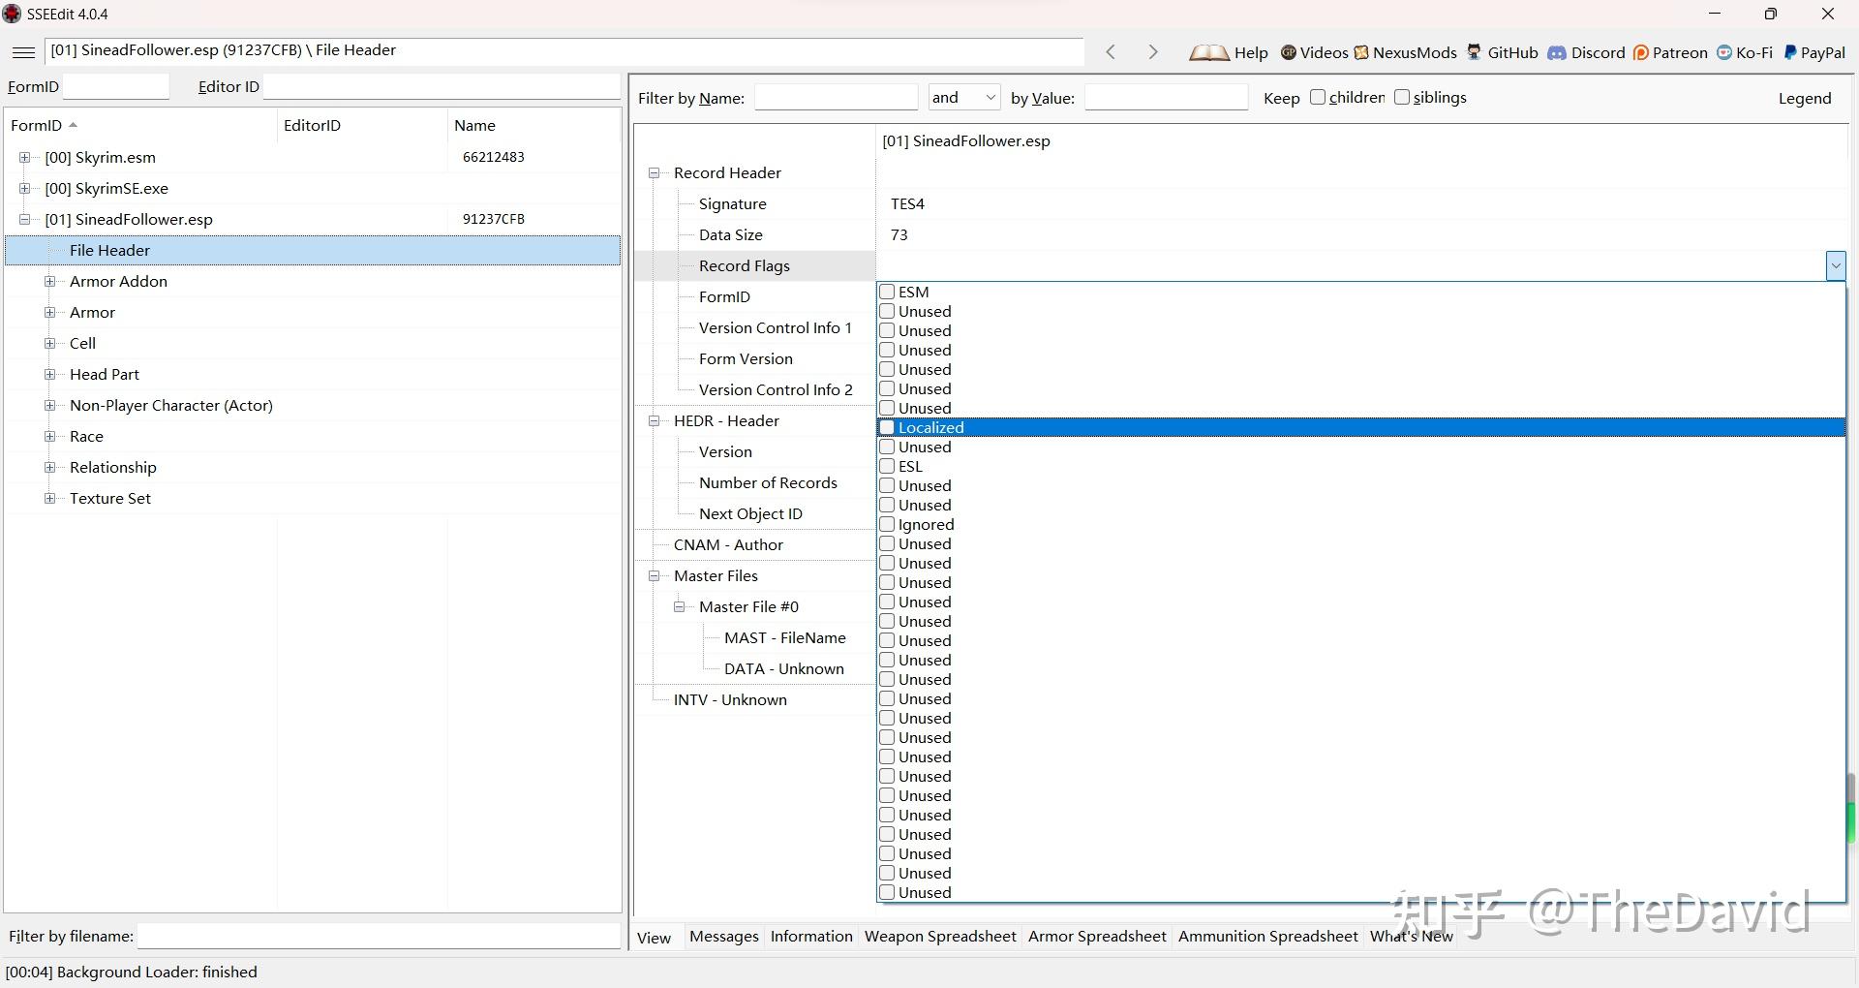The height and width of the screenshot is (988, 1859).
Task: Expand the Armor Addon group
Action: click(50, 281)
